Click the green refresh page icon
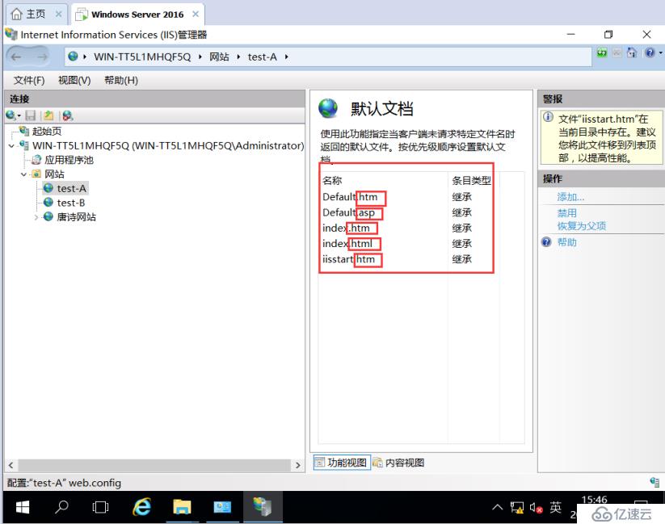Viewport: 665px width, 524px height. 602,53
